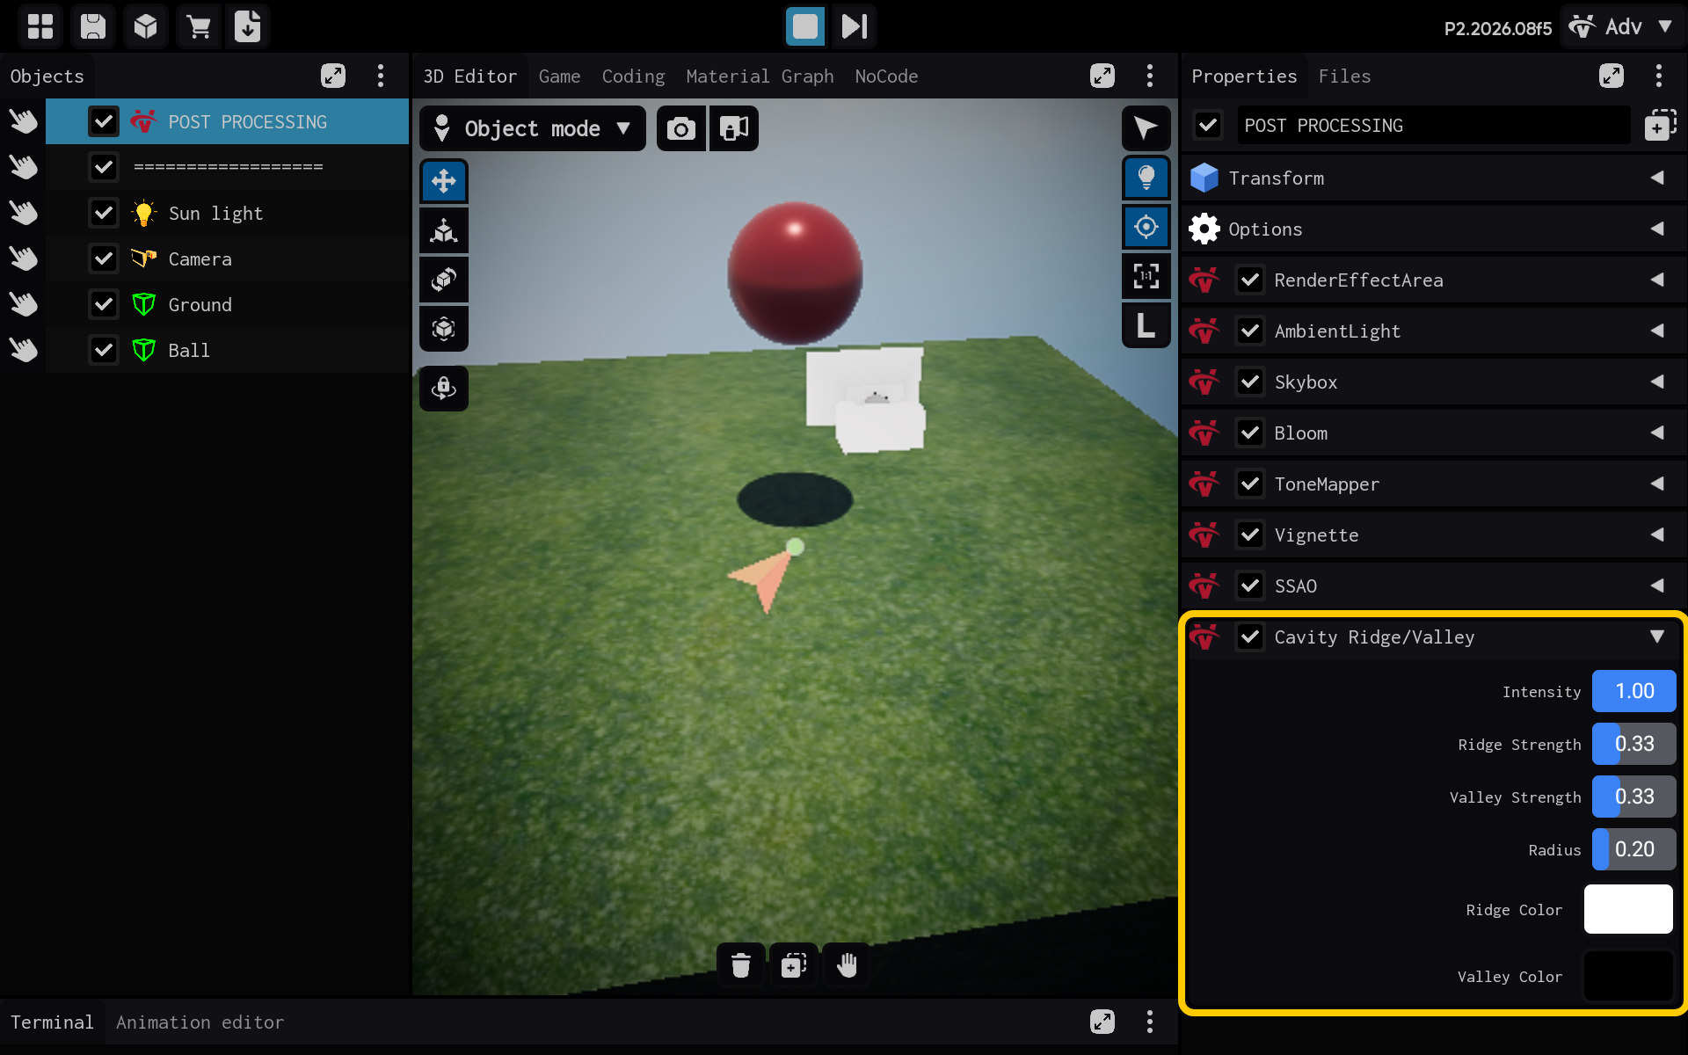The image size is (1688, 1055).
Task: Maximize the Terminal panel
Action: 1102,1022
